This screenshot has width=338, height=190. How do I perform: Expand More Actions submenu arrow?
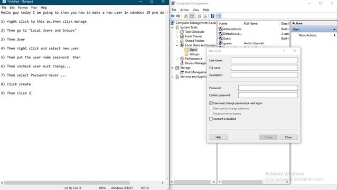click(x=334, y=35)
